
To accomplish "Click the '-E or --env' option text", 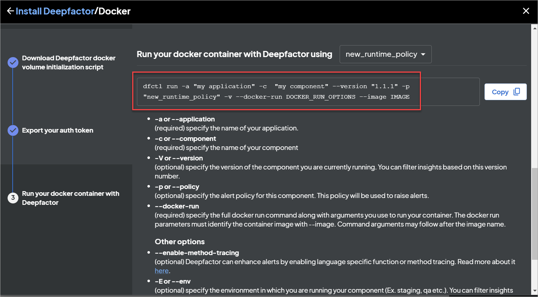I will click(173, 281).
